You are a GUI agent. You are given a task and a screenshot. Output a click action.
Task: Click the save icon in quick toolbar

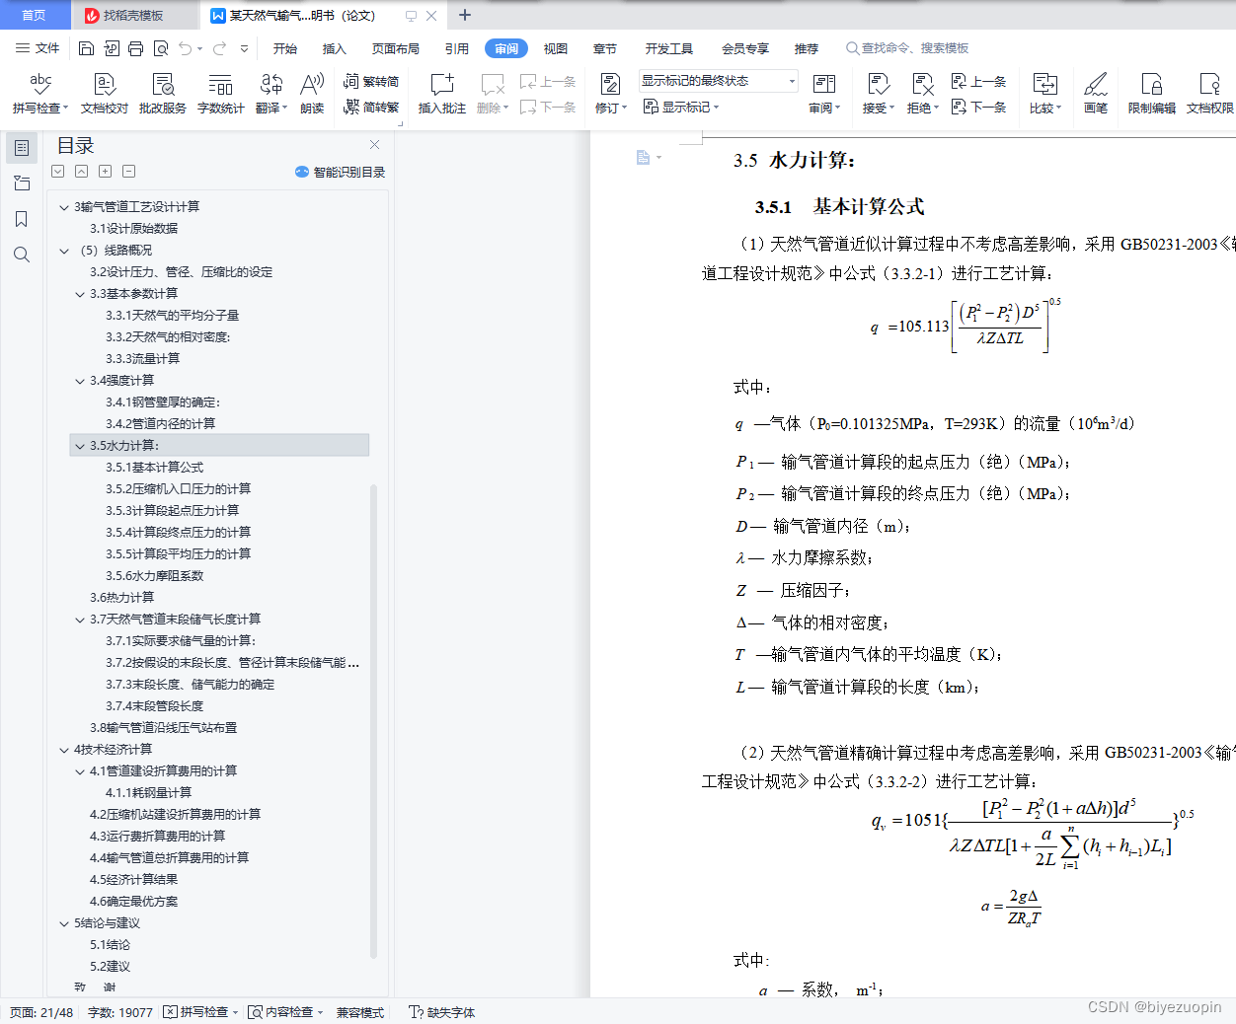pos(86,48)
